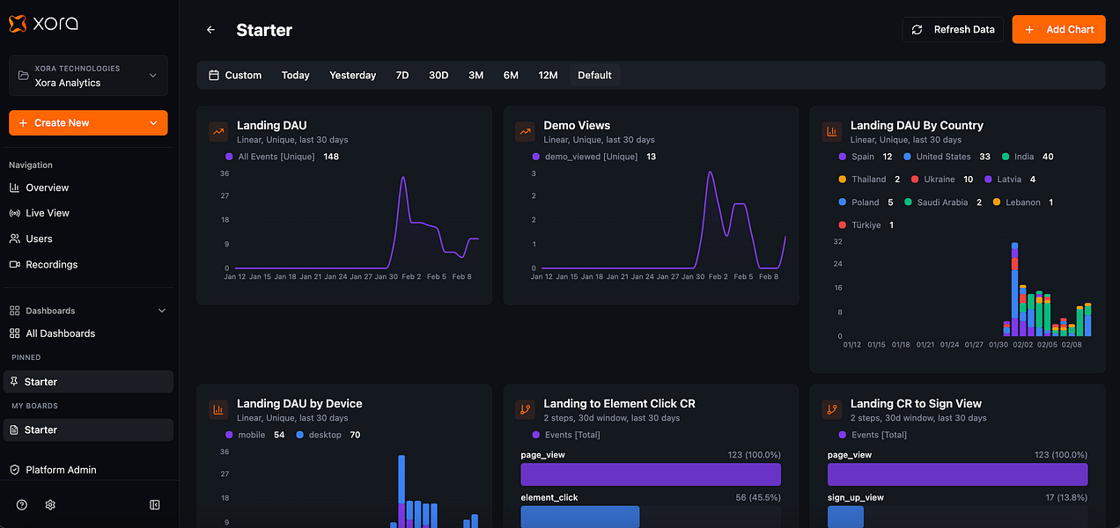Click the Refresh Data button
This screenshot has width=1120, height=528.
954,29
